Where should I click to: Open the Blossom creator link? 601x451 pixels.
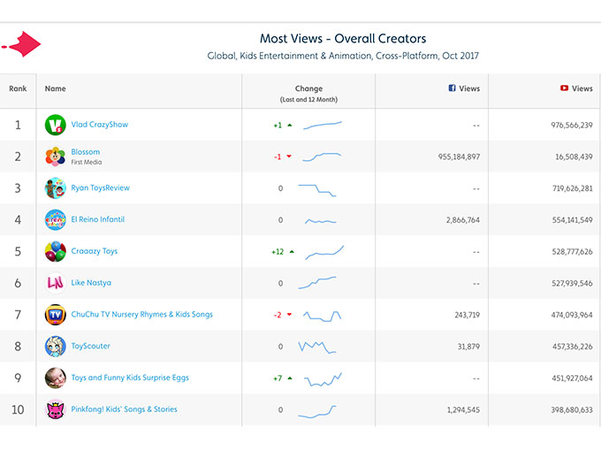(86, 152)
